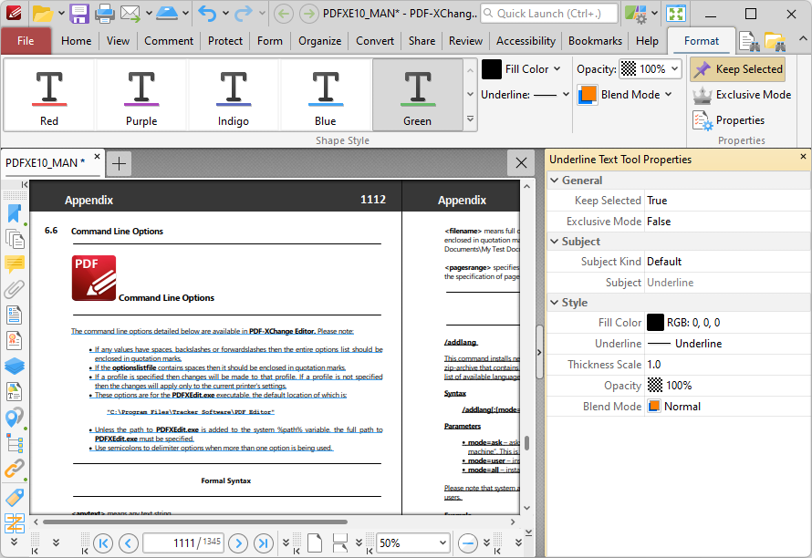
Task: Click the green Next View arrow
Action: click(x=308, y=14)
